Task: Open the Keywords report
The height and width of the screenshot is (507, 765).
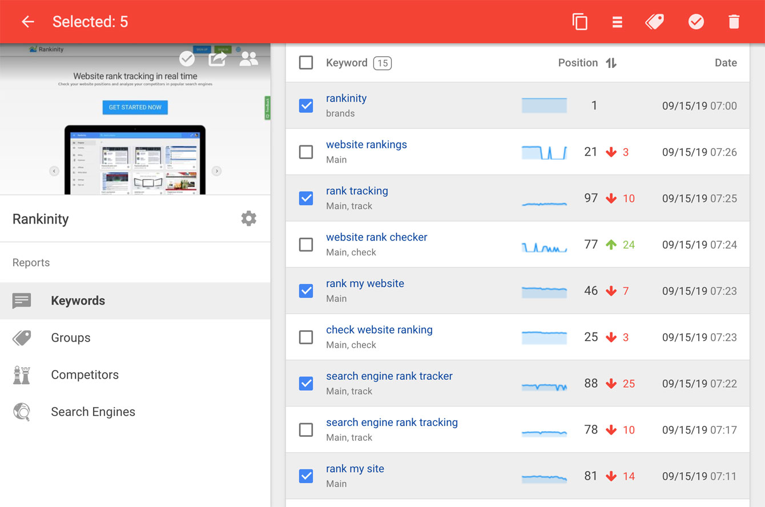Action: click(x=135, y=301)
